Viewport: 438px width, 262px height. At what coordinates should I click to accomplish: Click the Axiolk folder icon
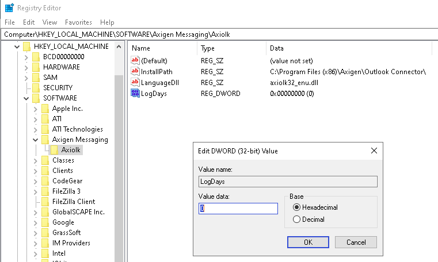pos(55,150)
